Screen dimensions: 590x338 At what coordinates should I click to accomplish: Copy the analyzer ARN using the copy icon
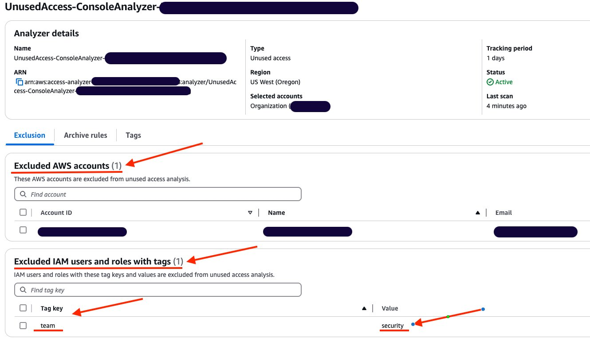(19, 82)
